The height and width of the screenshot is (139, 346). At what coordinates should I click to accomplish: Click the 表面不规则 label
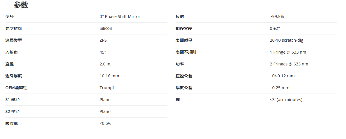[186, 52]
